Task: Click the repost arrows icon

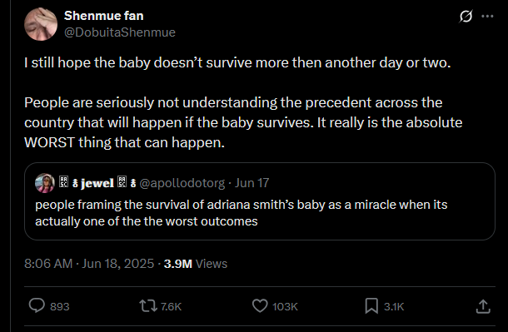Action: pos(148,306)
